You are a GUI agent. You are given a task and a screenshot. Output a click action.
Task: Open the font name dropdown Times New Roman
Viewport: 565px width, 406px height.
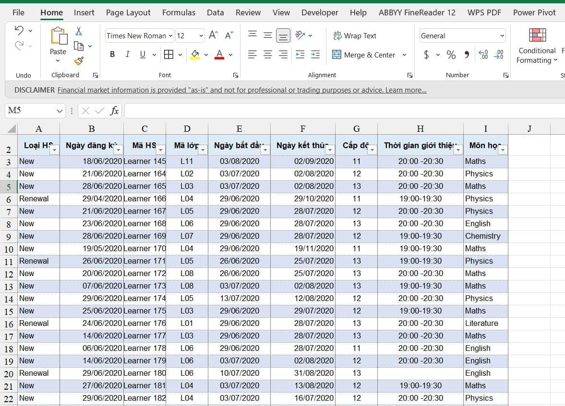pos(139,35)
